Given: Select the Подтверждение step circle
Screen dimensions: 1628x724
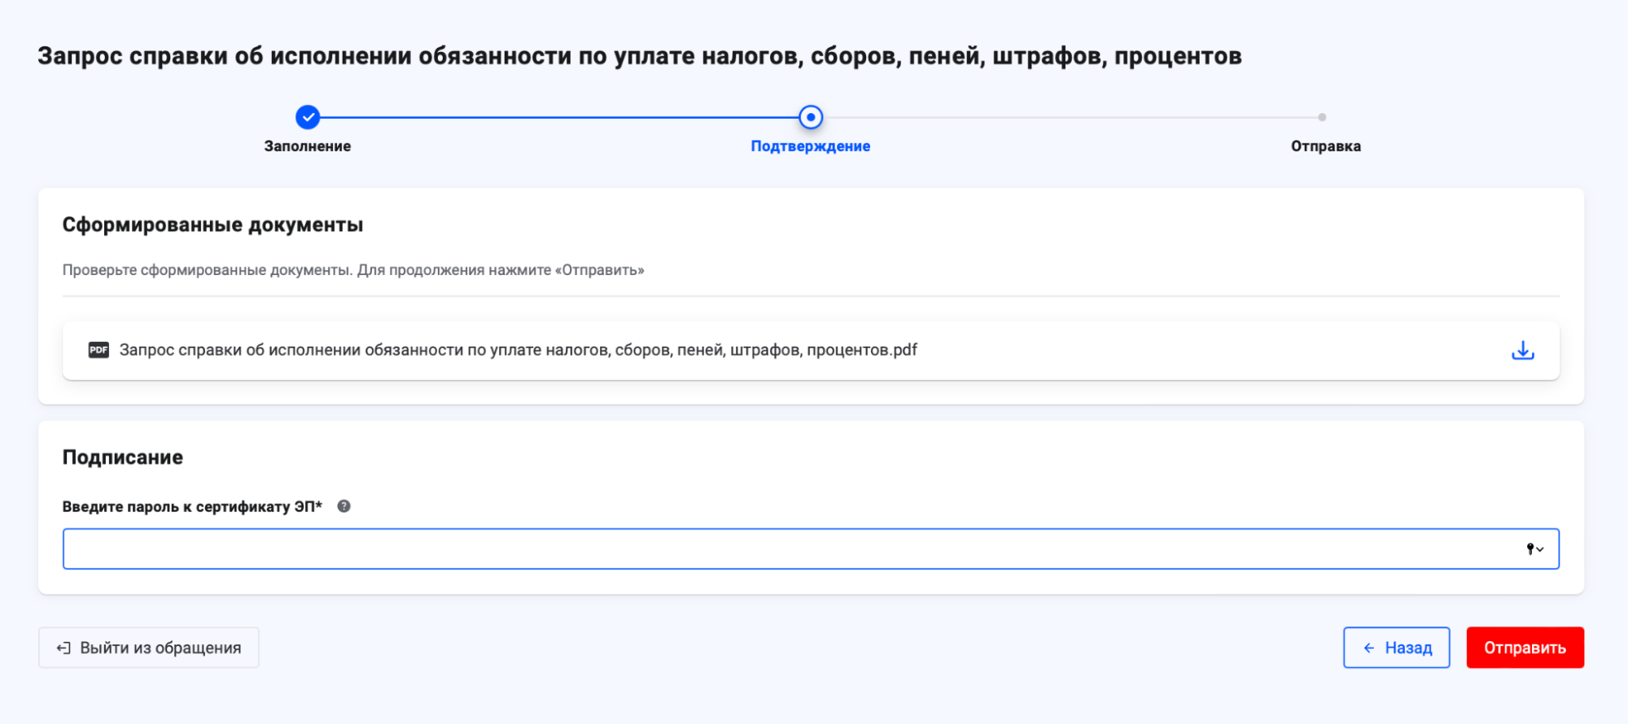Looking at the screenshot, I should pyautogui.click(x=811, y=117).
